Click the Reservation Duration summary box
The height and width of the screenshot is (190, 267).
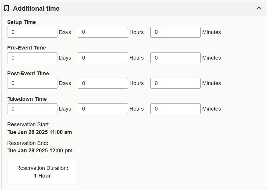(x=42, y=172)
